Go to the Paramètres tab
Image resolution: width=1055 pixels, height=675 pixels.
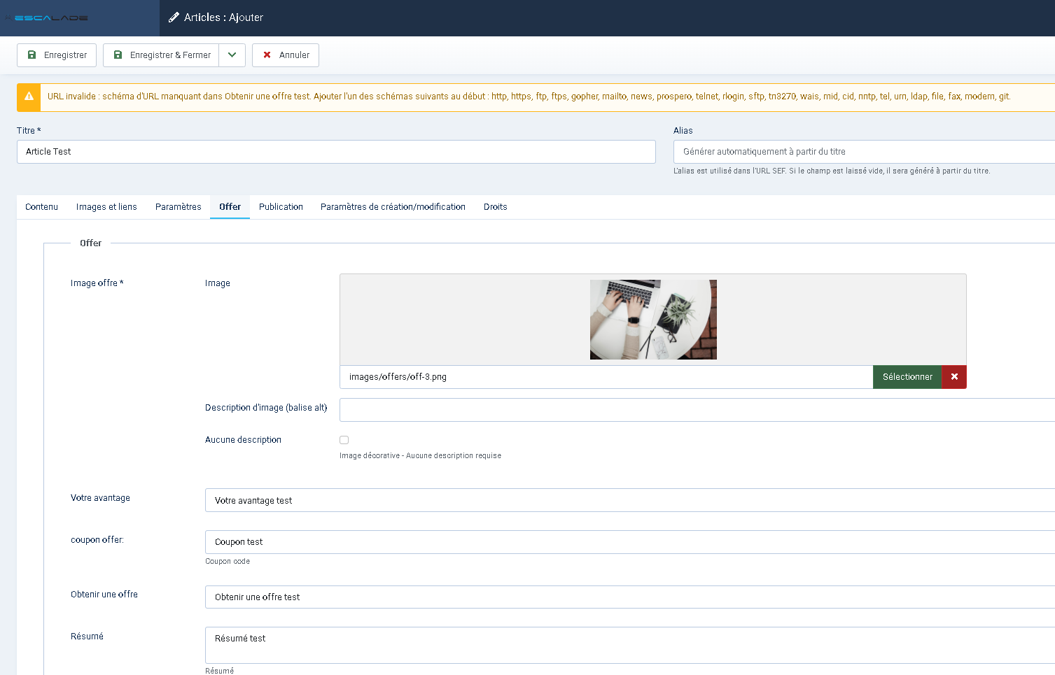pyautogui.click(x=179, y=207)
